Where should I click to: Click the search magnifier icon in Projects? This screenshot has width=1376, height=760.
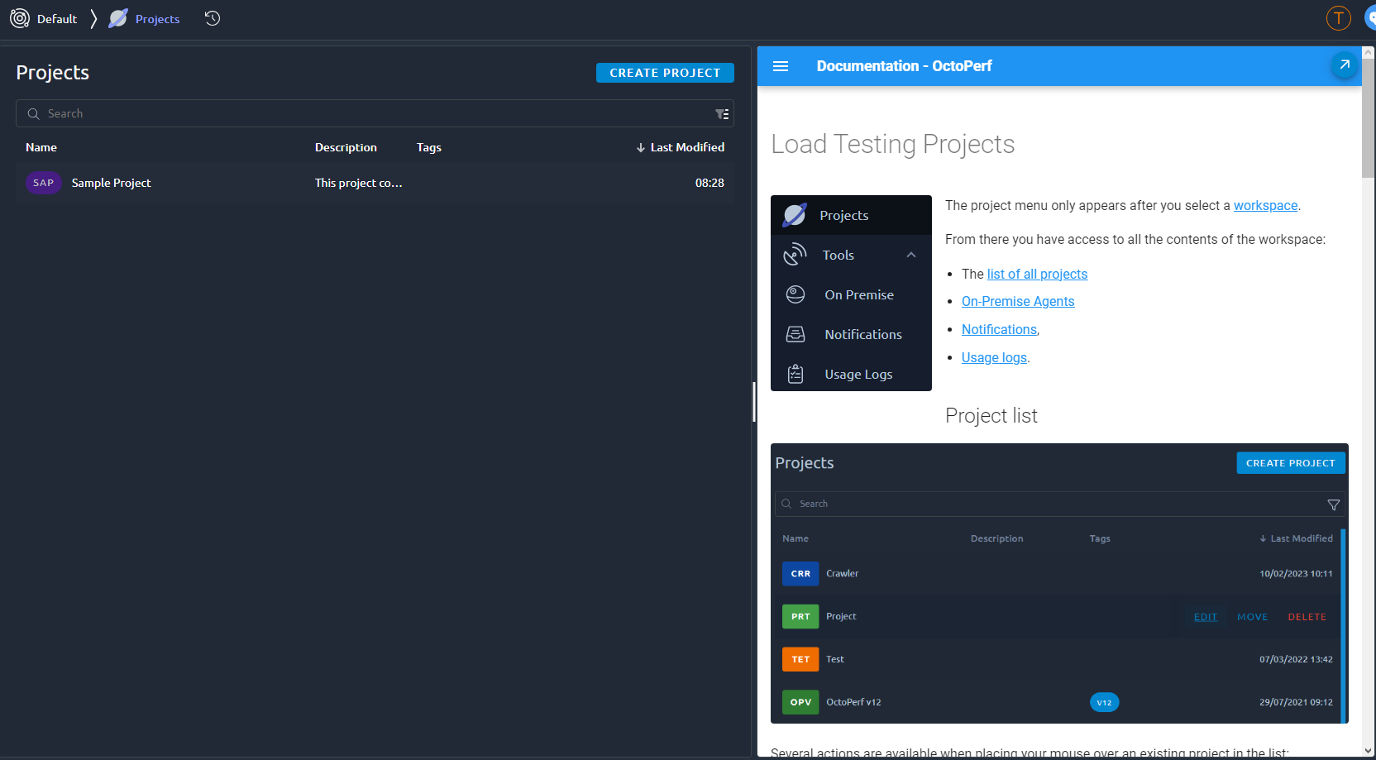pyautogui.click(x=33, y=114)
